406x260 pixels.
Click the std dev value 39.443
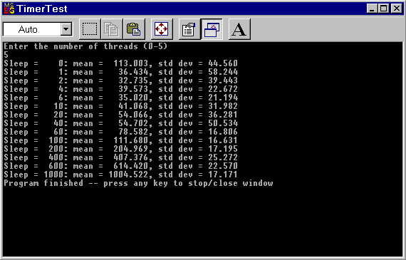click(x=223, y=80)
